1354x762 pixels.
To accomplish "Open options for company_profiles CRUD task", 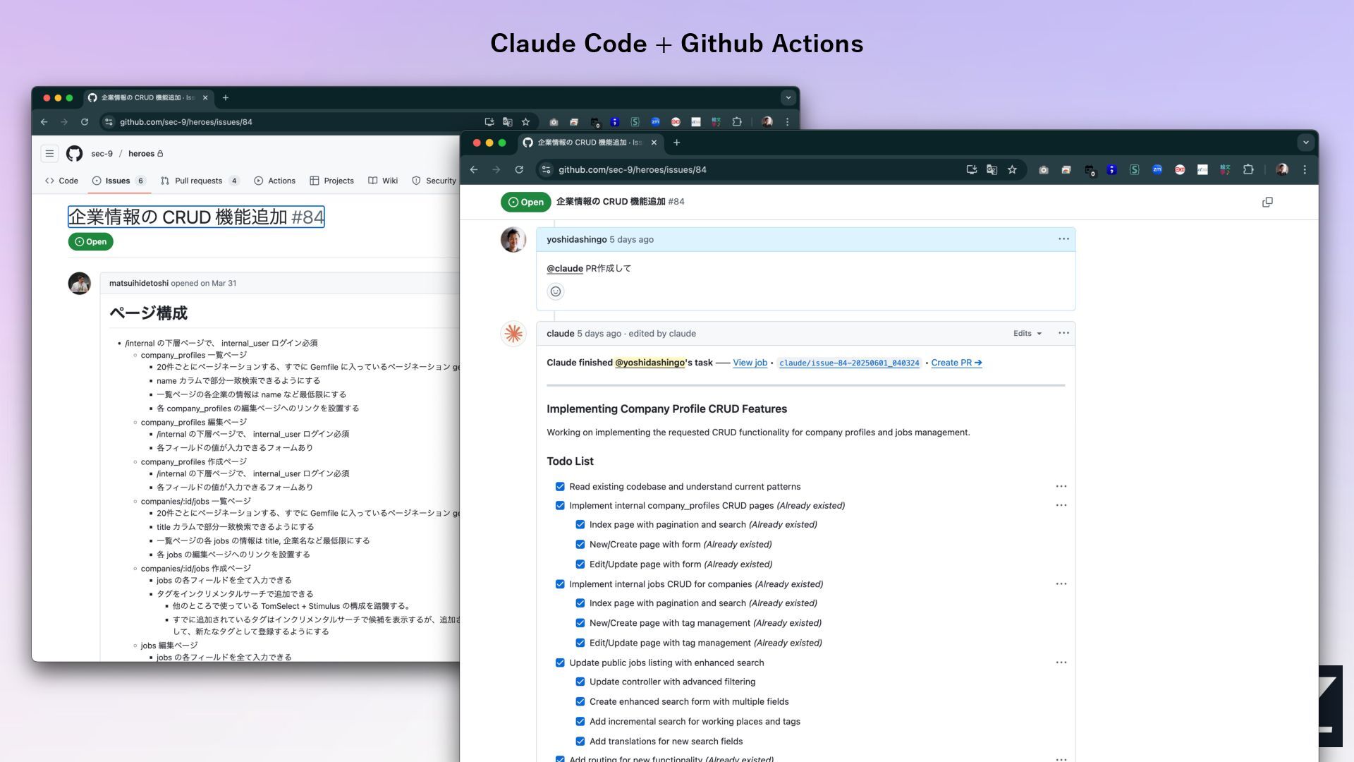I will pyautogui.click(x=1061, y=506).
